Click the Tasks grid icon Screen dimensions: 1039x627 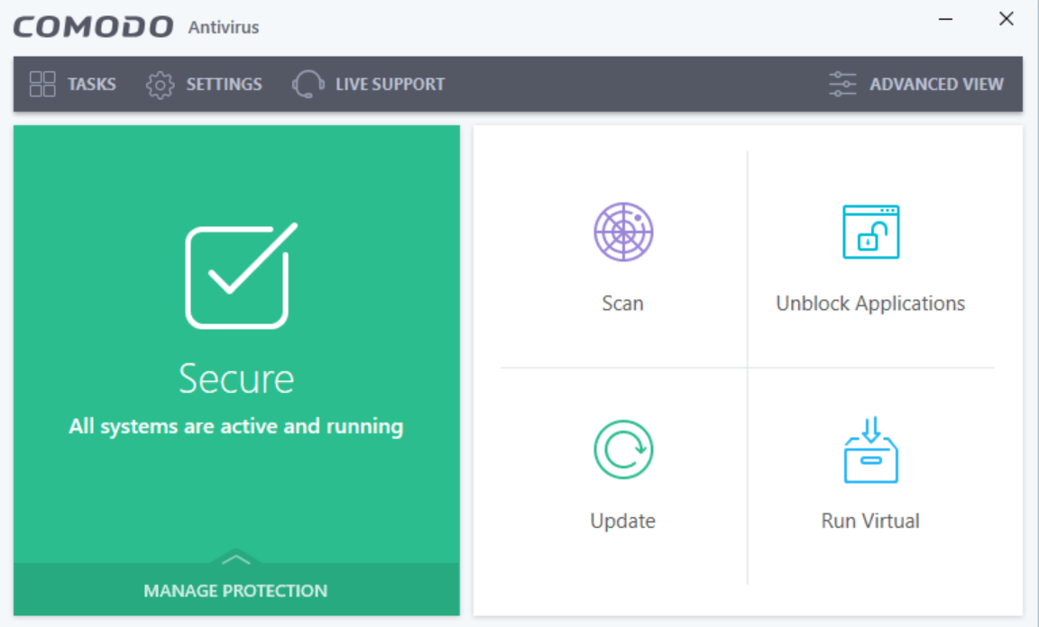tap(41, 84)
